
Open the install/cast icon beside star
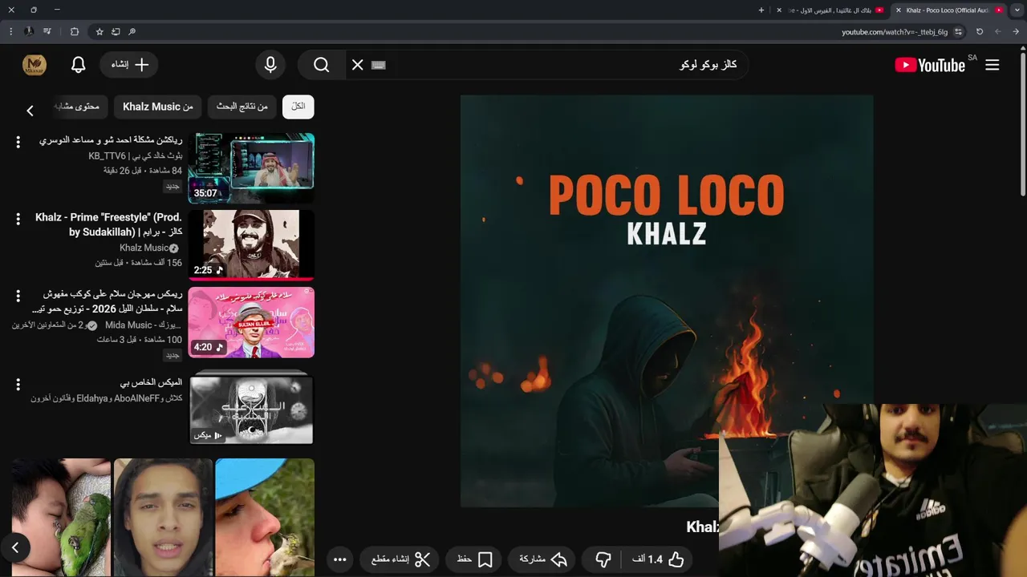[x=116, y=31]
